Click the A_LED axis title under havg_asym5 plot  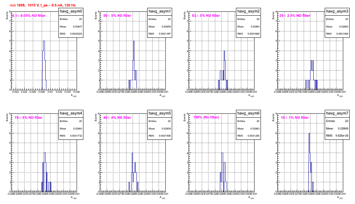[x=163, y=198]
